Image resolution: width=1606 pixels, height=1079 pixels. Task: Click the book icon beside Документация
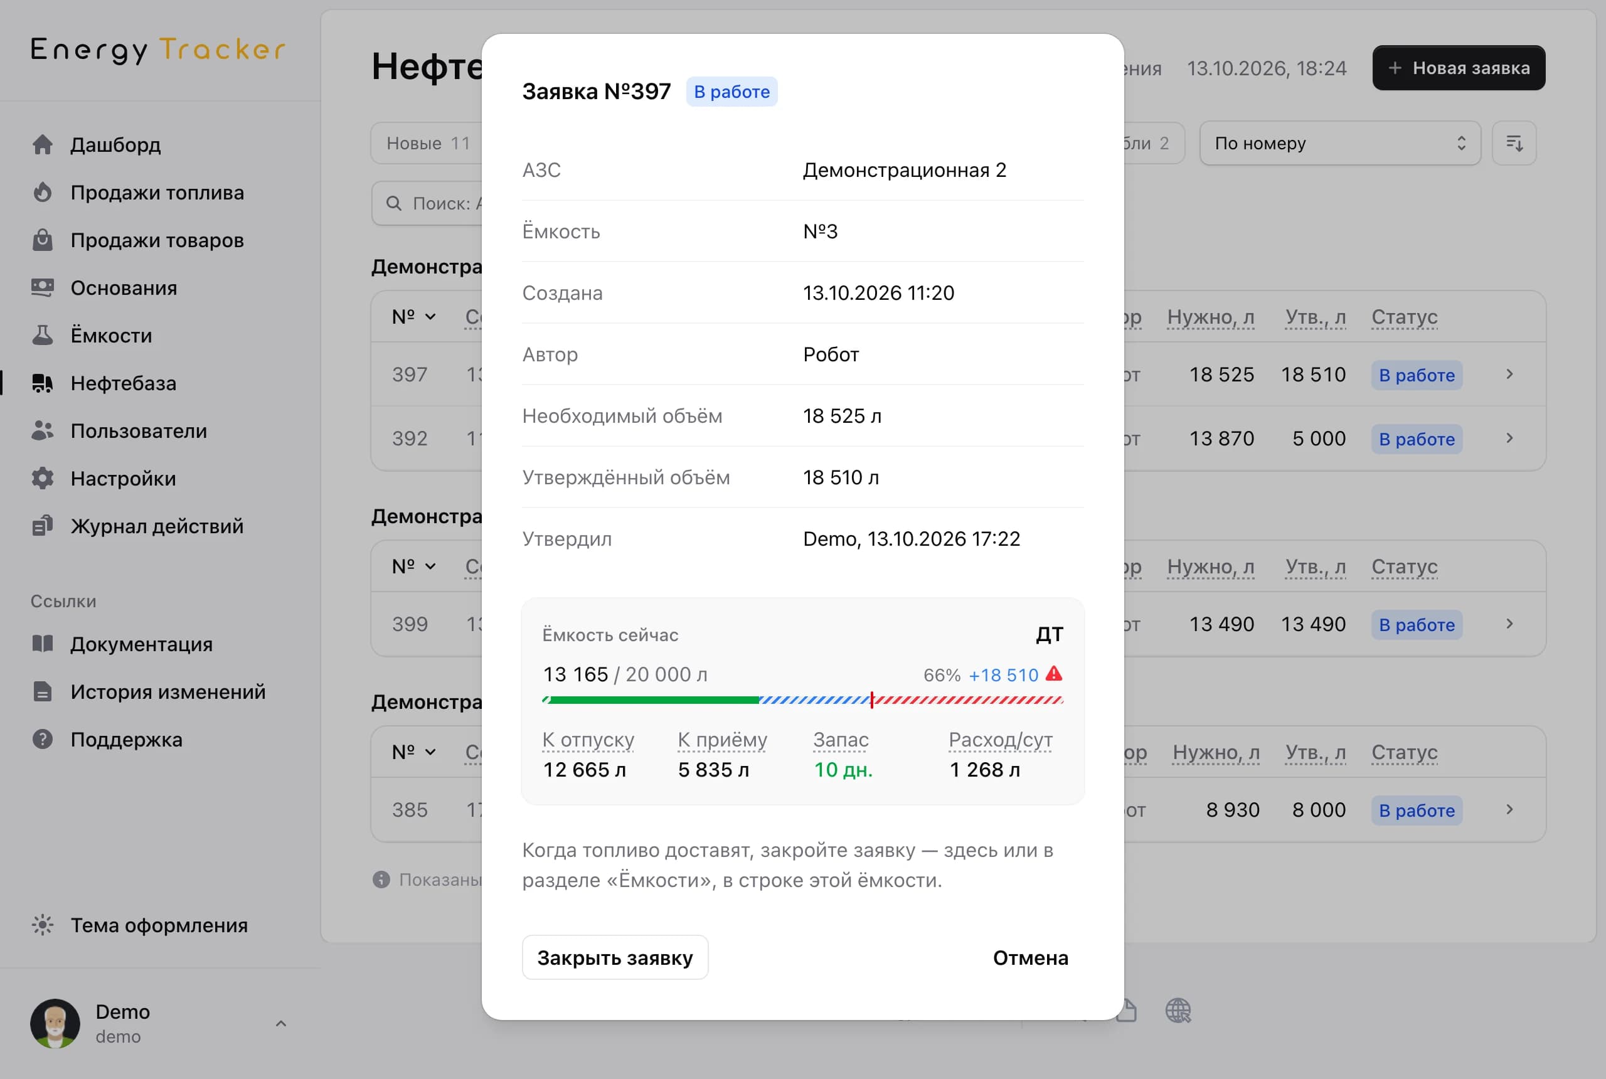[43, 644]
